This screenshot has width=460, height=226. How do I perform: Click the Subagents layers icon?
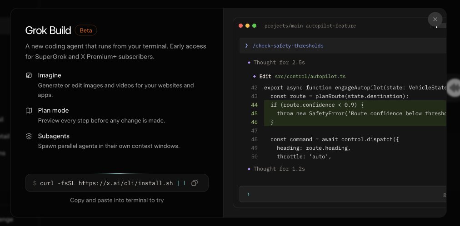click(x=29, y=137)
